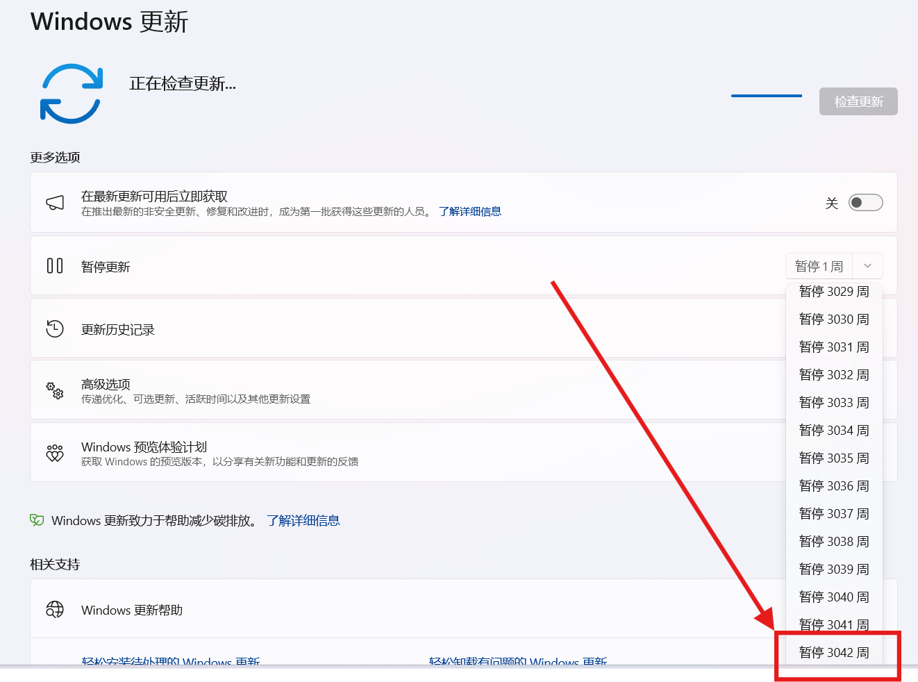This screenshot has height=682, width=918.
Task: Select 暂停 3029 周 from list
Action: click(x=834, y=292)
